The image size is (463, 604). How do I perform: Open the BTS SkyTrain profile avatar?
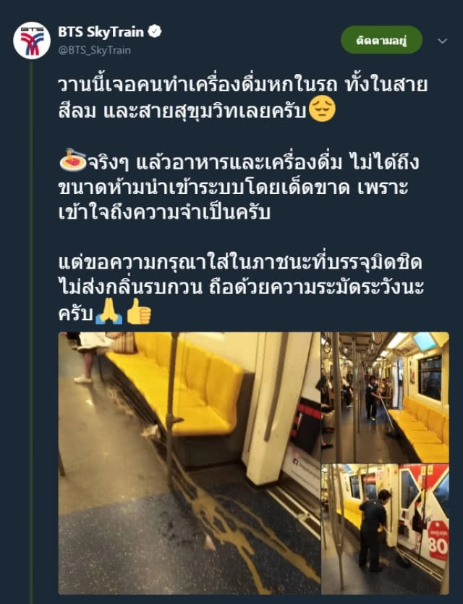32,40
